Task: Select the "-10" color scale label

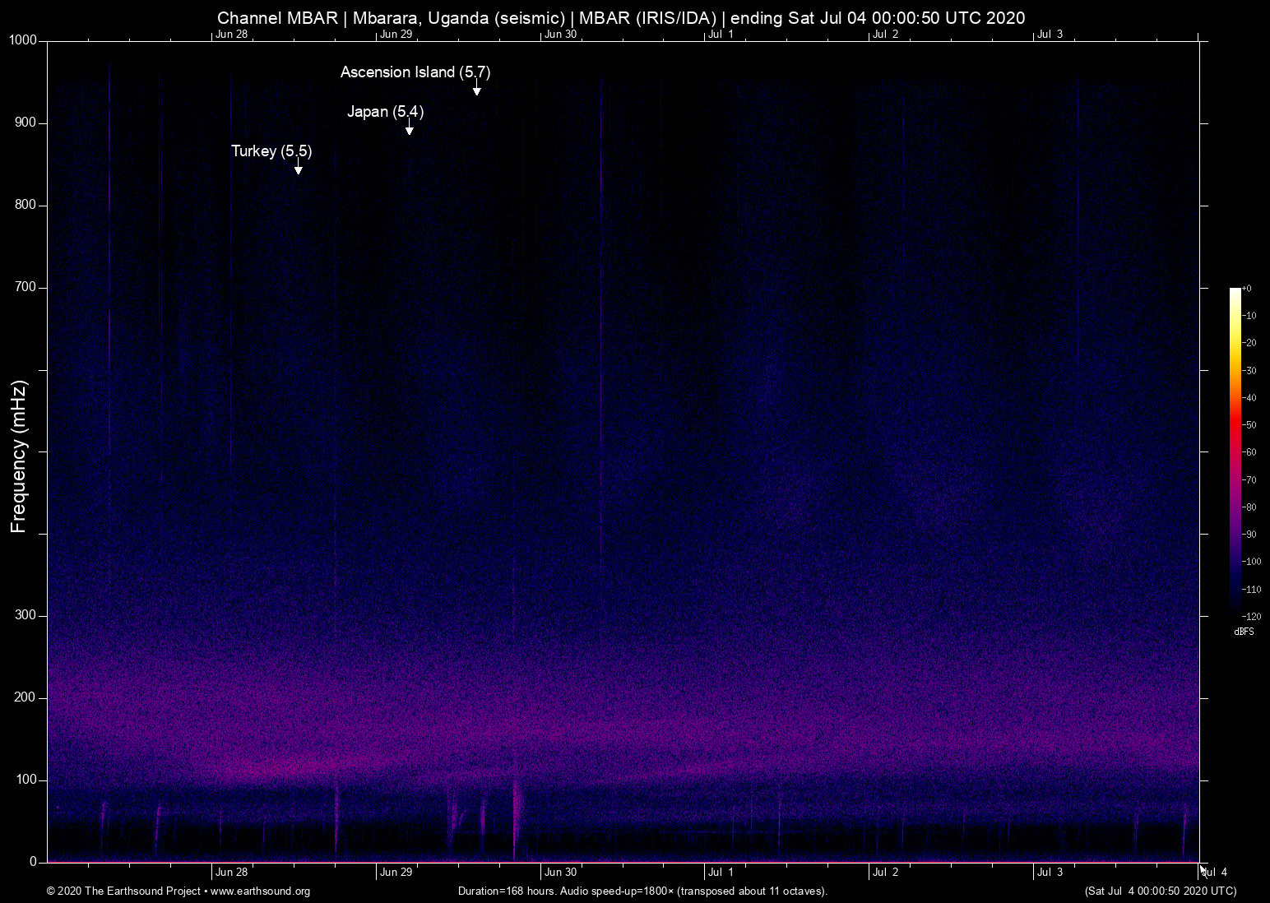Action: pos(1249,316)
